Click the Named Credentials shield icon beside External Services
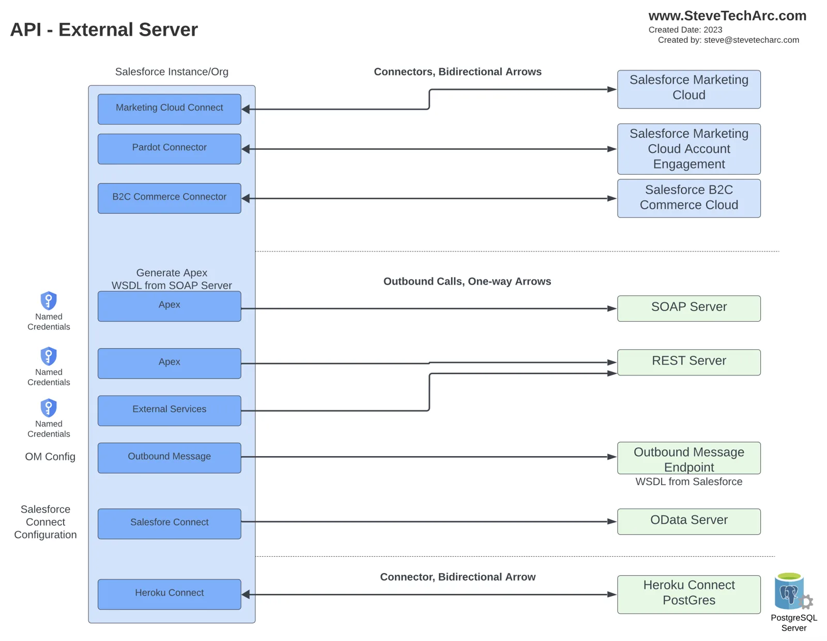 [49, 408]
